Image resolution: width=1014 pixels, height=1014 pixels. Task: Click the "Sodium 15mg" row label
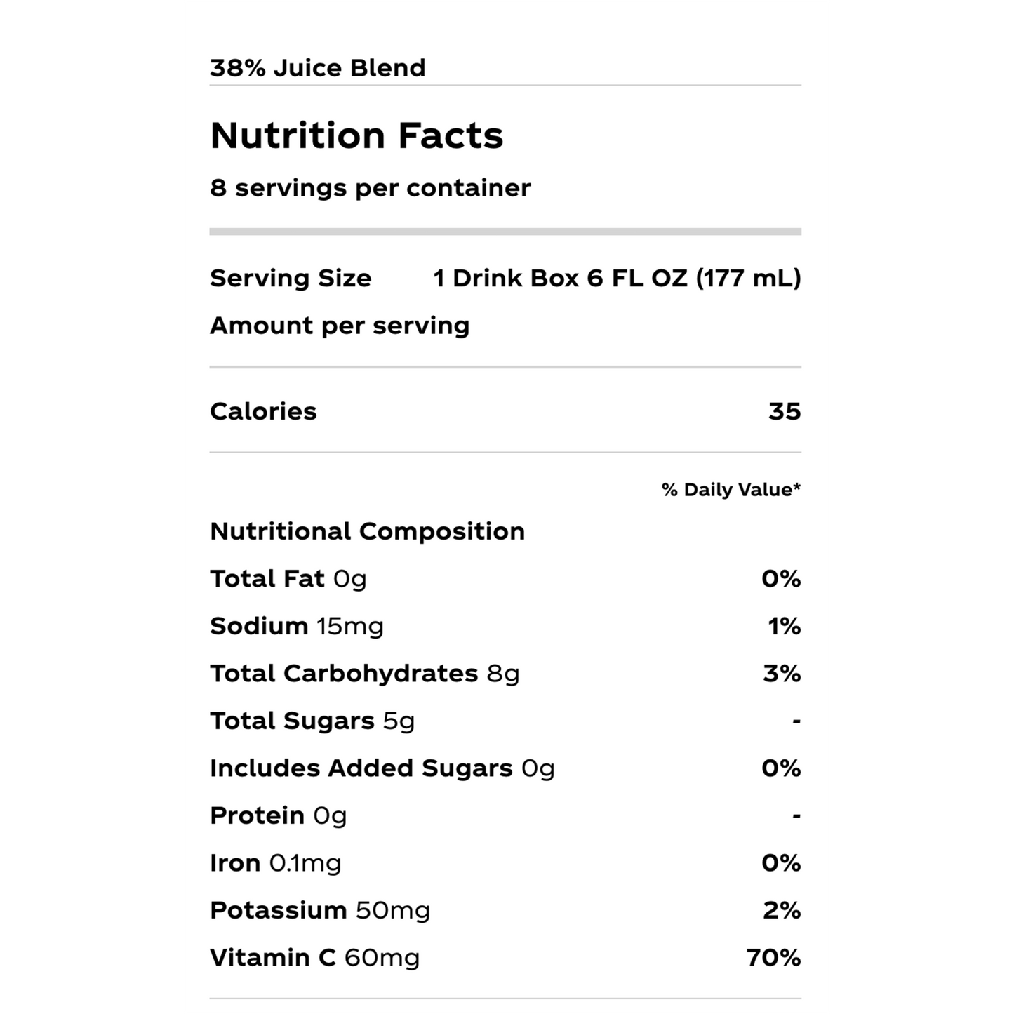pyautogui.click(x=297, y=626)
